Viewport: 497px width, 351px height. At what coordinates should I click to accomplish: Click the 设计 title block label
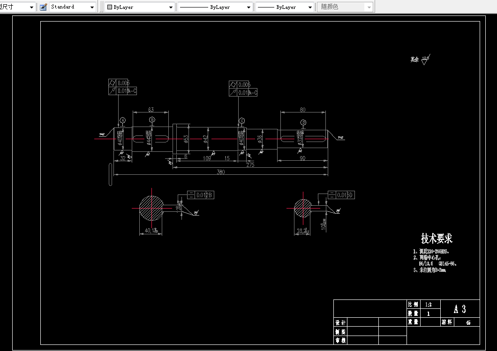point(341,323)
